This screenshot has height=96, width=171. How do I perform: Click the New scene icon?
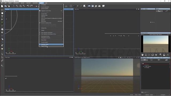[2, 6]
